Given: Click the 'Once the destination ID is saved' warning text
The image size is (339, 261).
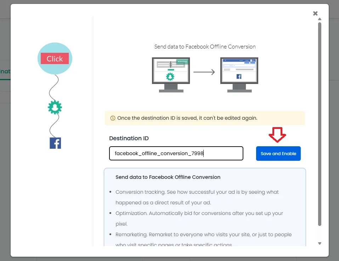Looking at the screenshot, I should (187, 118).
